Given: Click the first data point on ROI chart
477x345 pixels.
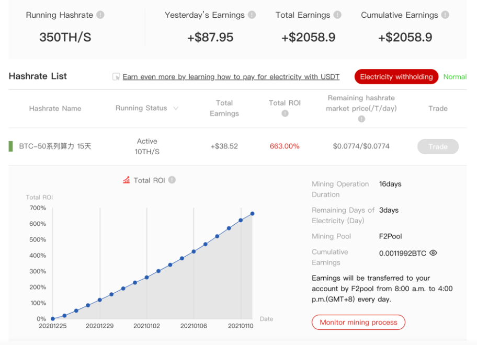Looking at the screenshot, I should pyautogui.click(x=53, y=318).
